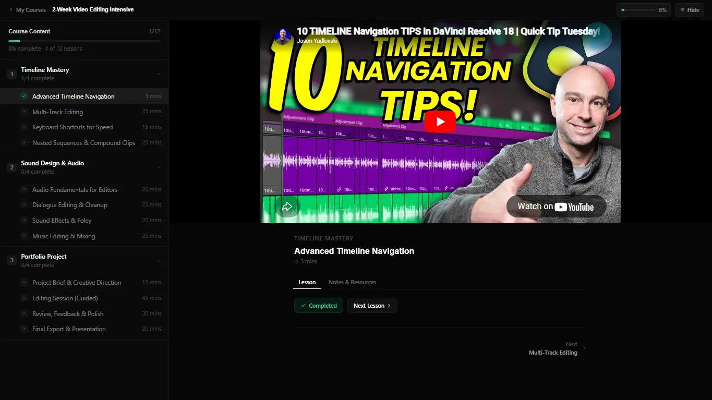Click the play icon beside Editing Session (Guided)
712x400 pixels.
(24, 298)
